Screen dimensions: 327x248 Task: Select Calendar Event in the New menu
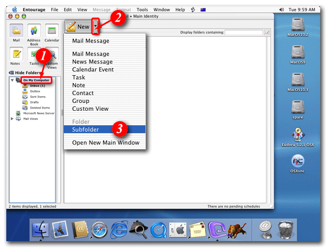92,69
